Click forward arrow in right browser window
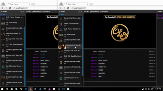 pyautogui.click(x=64, y=8)
